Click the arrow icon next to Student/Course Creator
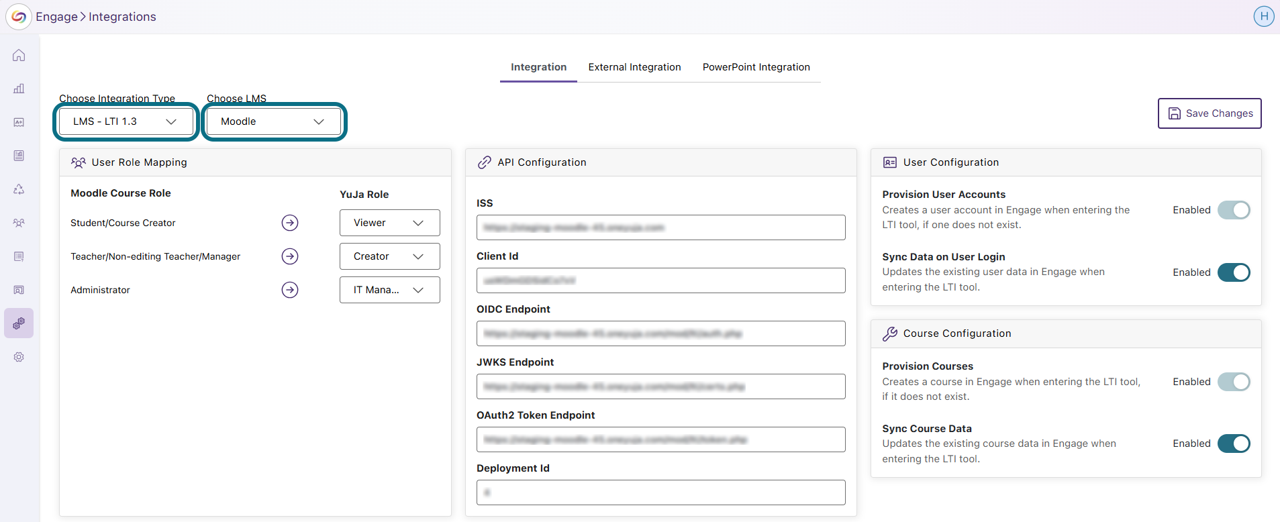1280x522 pixels. [x=290, y=223]
